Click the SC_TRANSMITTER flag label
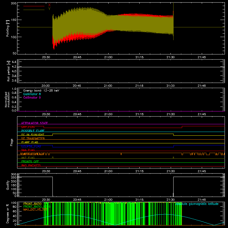Image resolution: width=228 pixels, height=228 pixels. [33, 139]
